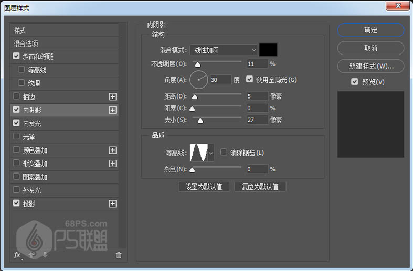Click the 复位为默认值 button
The image size is (413, 271).
coord(260,187)
